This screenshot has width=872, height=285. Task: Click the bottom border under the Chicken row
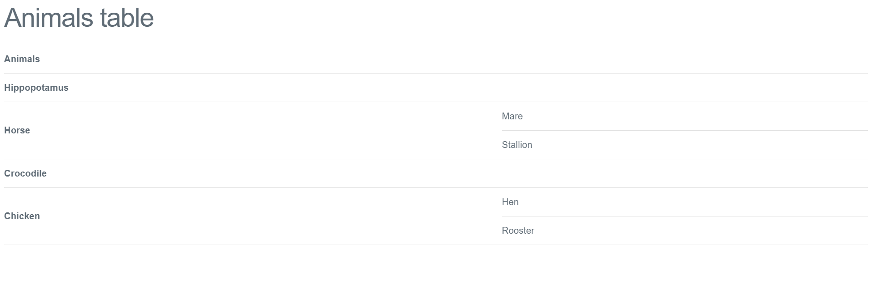(x=436, y=245)
